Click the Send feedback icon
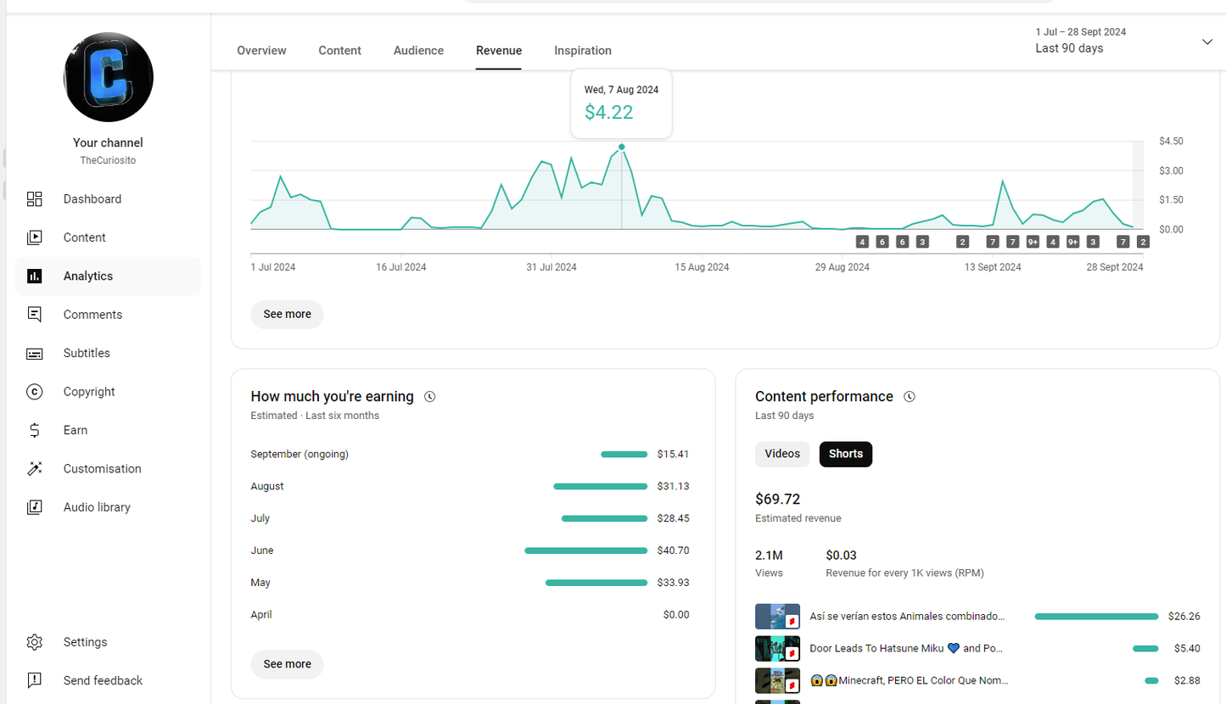1226x704 pixels. pyautogui.click(x=35, y=680)
